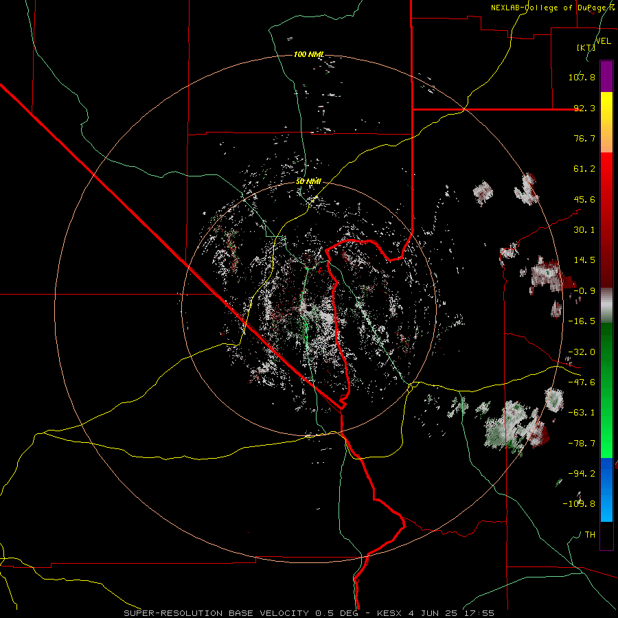The width and height of the screenshot is (618, 618).
Task: Click the 45.6 velocity scale value
Action: (x=584, y=199)
